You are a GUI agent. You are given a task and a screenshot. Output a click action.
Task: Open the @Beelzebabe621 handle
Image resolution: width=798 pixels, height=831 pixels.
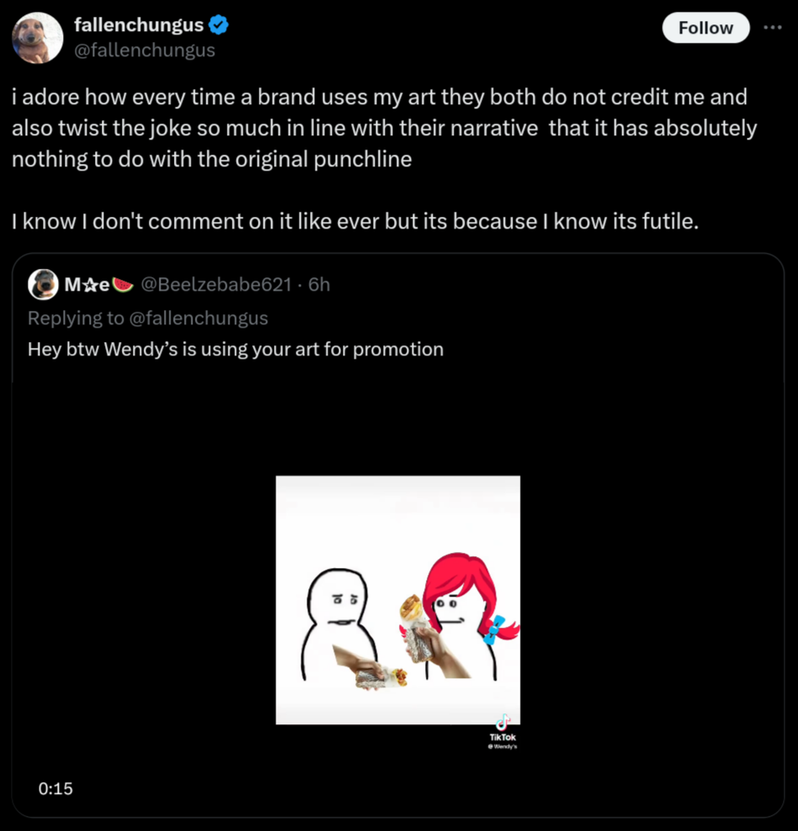pyautogui.click(x=218, y=285)
